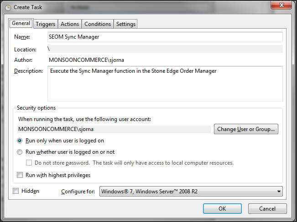This screenshot has height=222, width=297.
Task: Choose Run whether user is logged on or not
Action: click(20, 152)
